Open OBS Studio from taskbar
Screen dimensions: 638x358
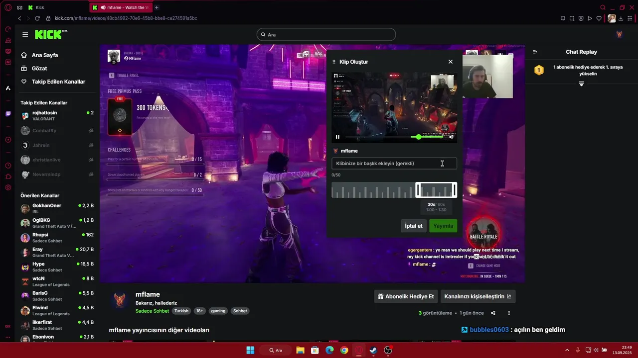388,350
